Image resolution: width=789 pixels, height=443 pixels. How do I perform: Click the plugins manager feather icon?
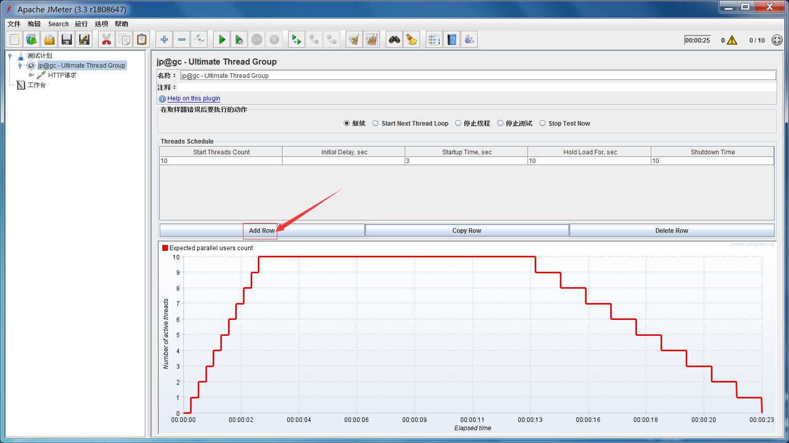tap(469, 39)
